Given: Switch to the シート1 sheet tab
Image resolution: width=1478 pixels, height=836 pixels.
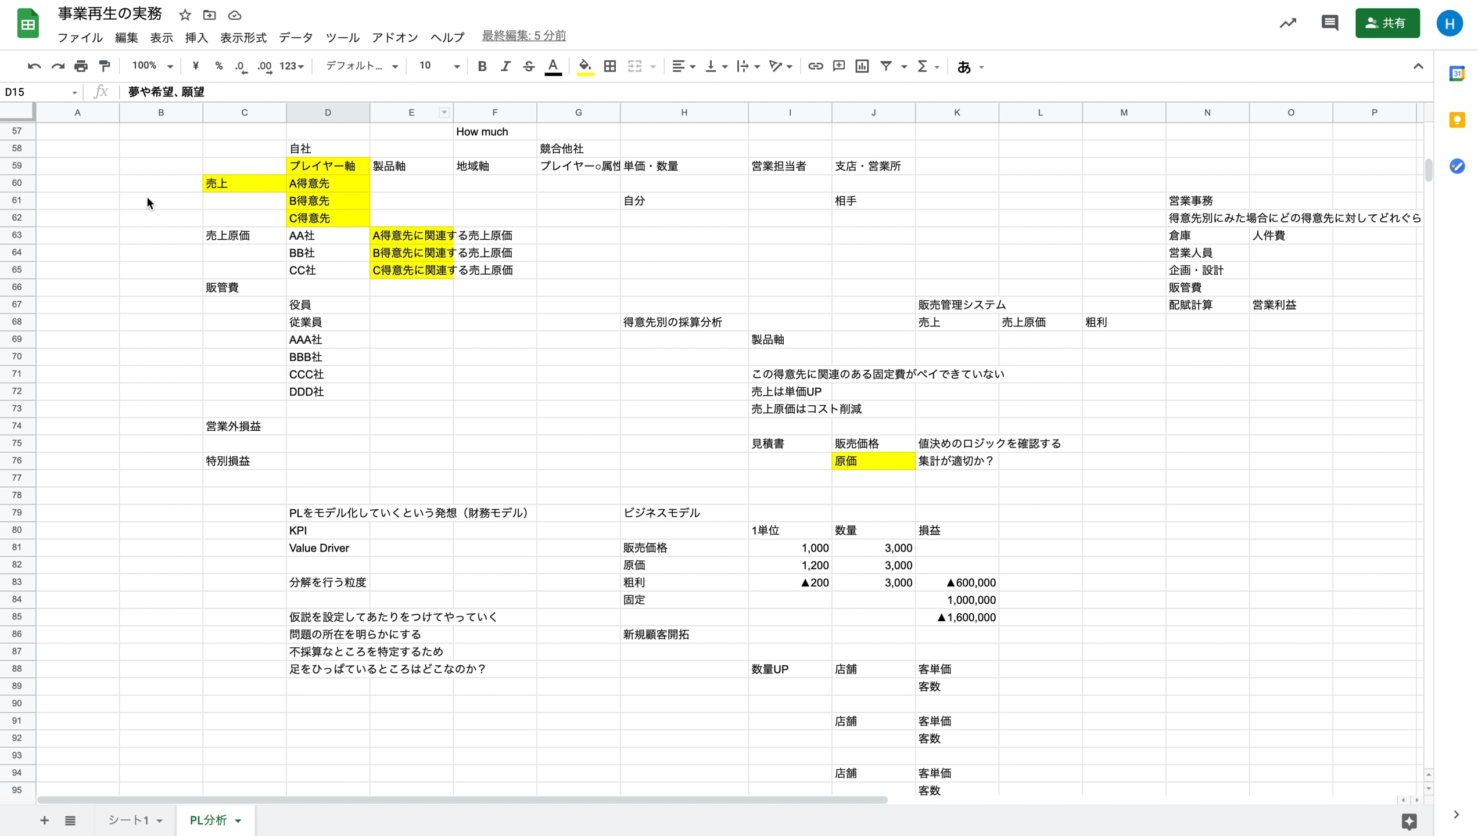Looking at the screenshot, I should click(130, 820).
